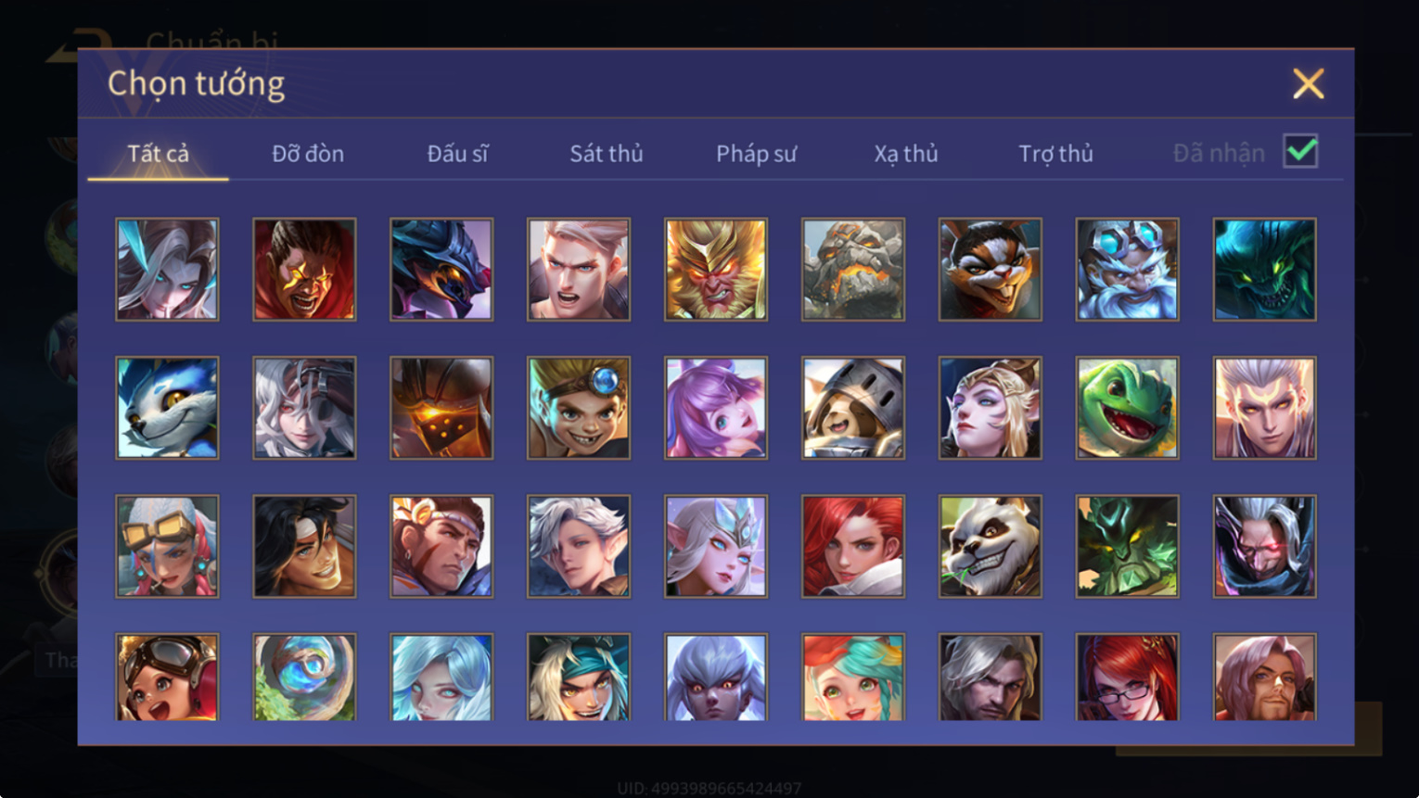The image size is (1419, 798).
Task: Choose the green chameleon hero portrait
Action: click(1127, 408)
